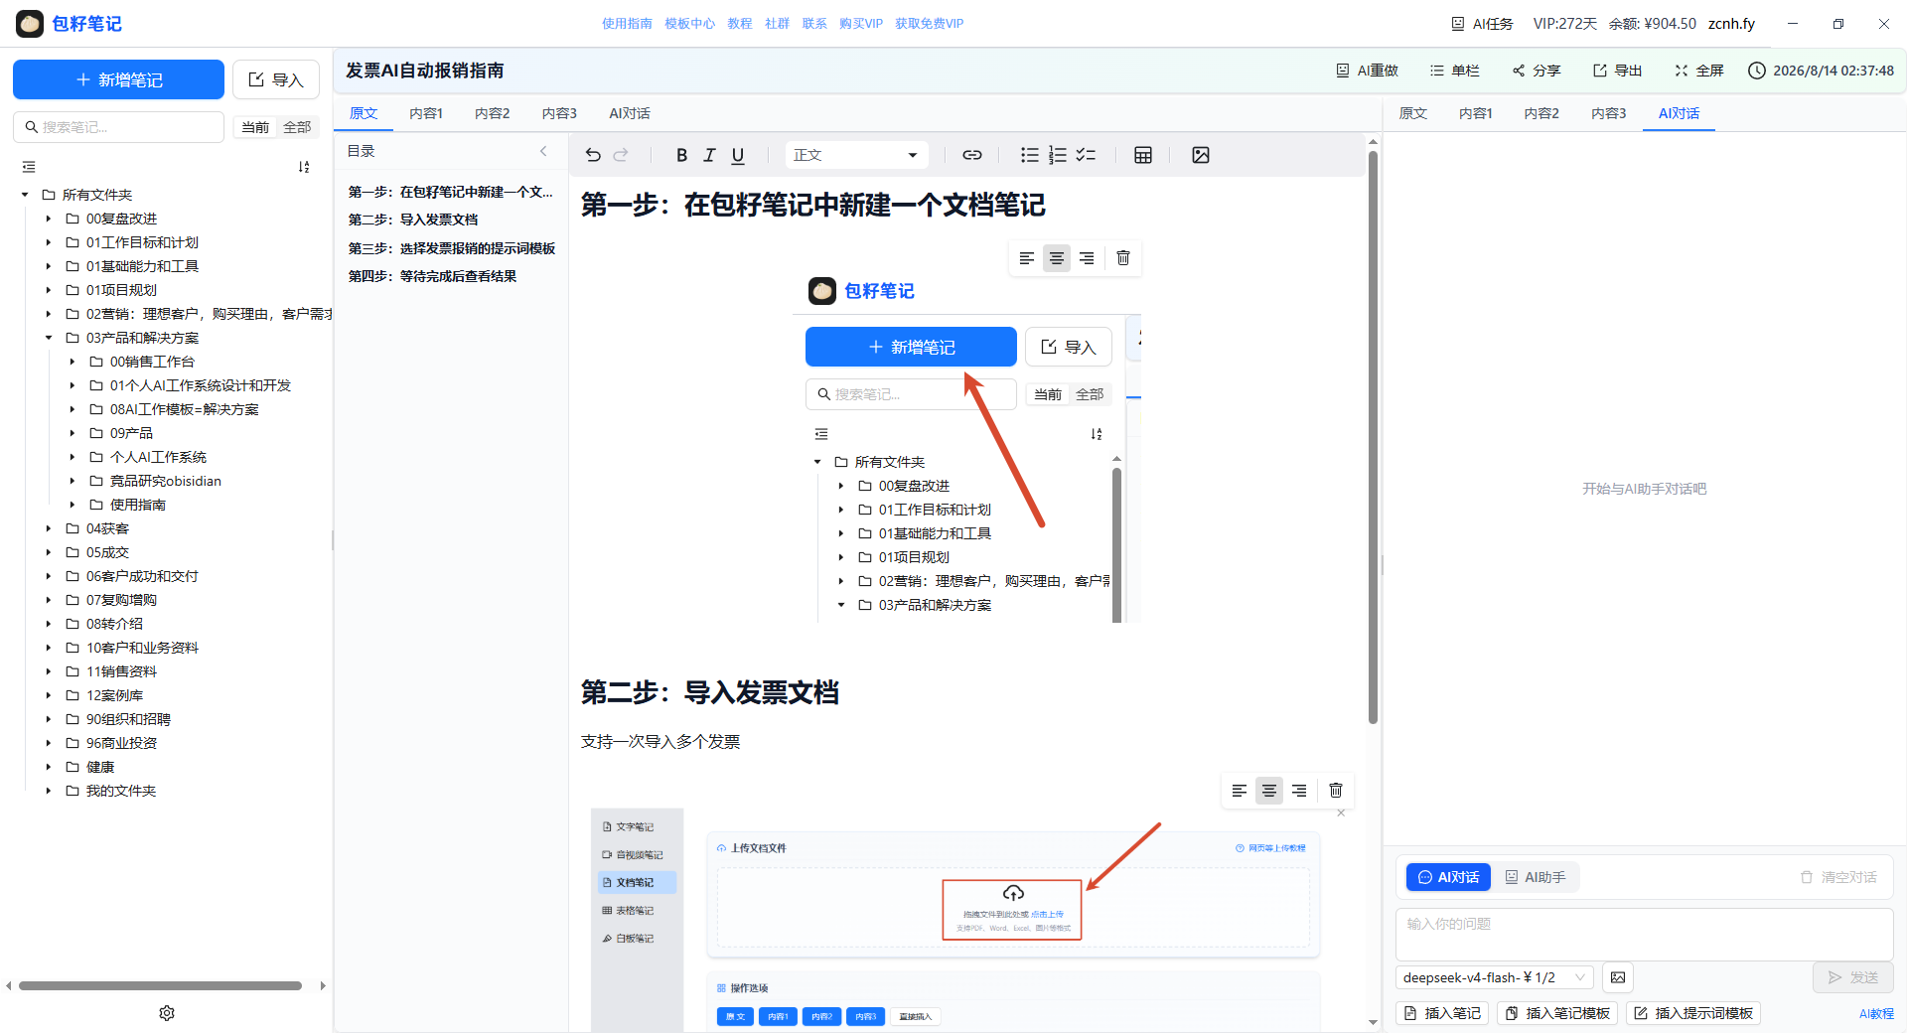1907x1033 pixels.
Task: Change folder sort order
Action: pos(304,167)
